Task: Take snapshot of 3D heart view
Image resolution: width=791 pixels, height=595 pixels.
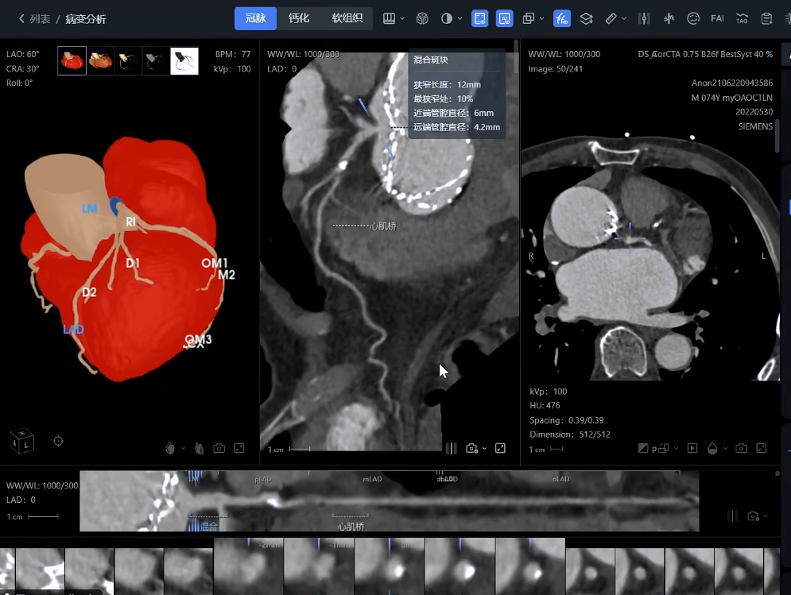Action: click(219, 449)
